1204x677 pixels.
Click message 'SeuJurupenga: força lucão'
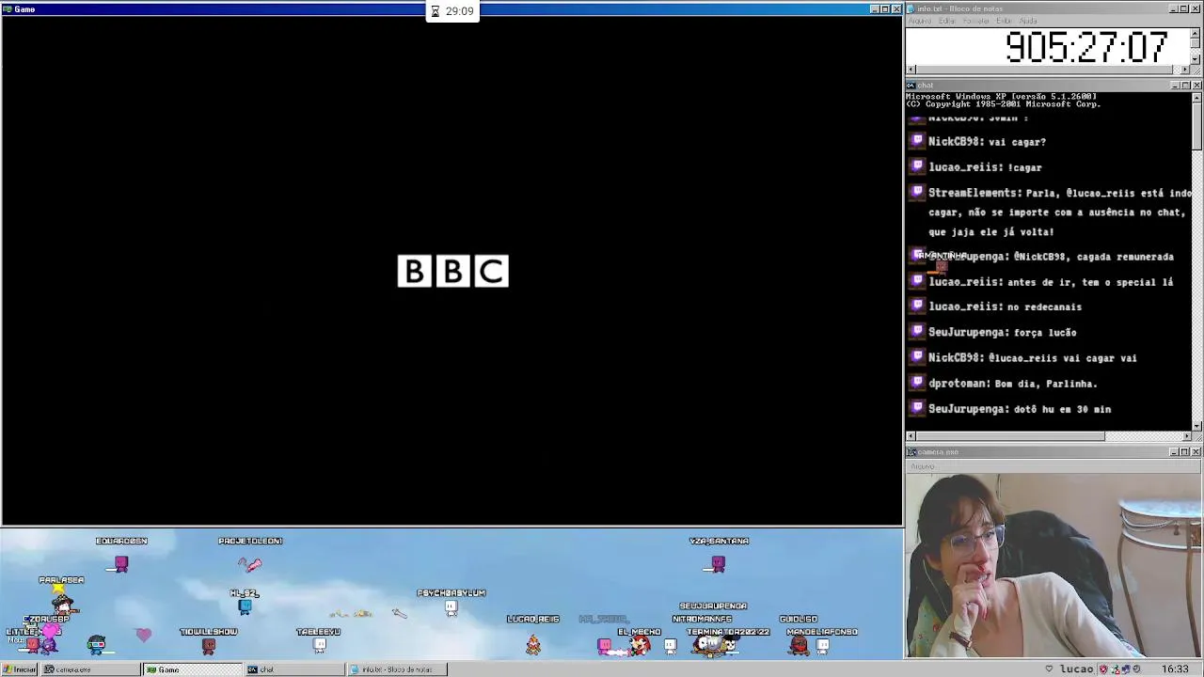point(1003,332)
